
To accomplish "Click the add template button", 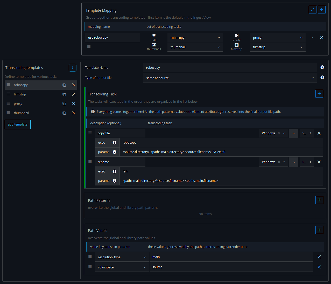I will pyautogui.click(x=18, y=124).
